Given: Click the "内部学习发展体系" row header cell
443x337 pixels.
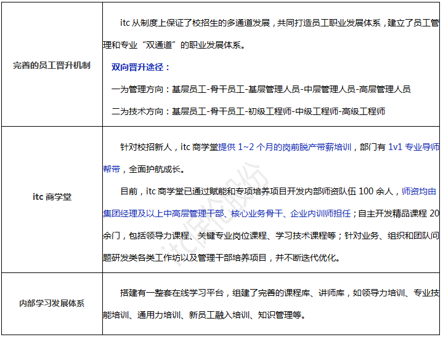Looking at the screenshot, I should (52, 303).
